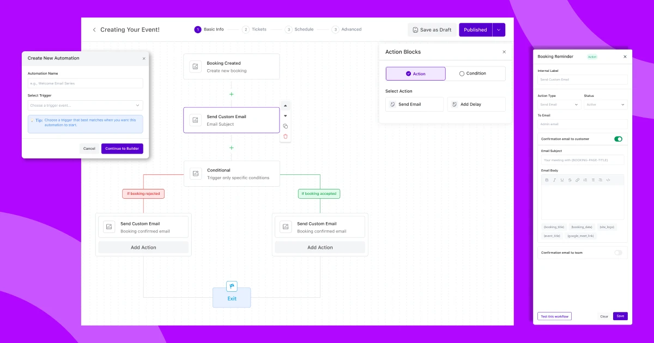The height and width of the screenshot is (343, 654).
Task: Click Continue to Builder
Action: [122, 148]
